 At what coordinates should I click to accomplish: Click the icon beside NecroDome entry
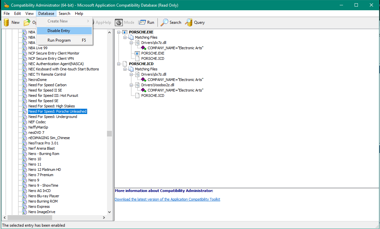[x=24, y=80]
